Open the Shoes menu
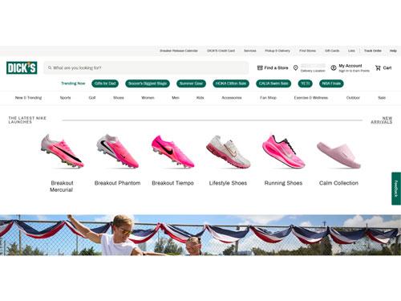The width and height of the screenshot is (401, 301). pyautogui.click(x=119, y=98)
